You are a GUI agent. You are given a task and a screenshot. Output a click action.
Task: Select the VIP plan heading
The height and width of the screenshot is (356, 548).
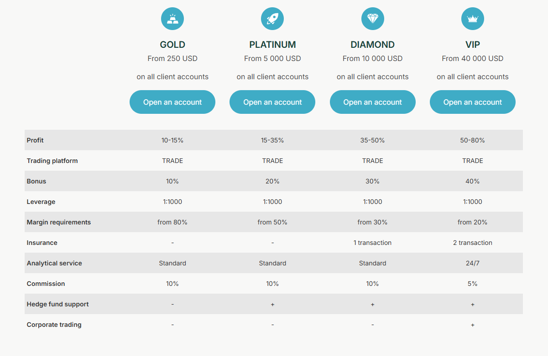click(x=473, y=45)
